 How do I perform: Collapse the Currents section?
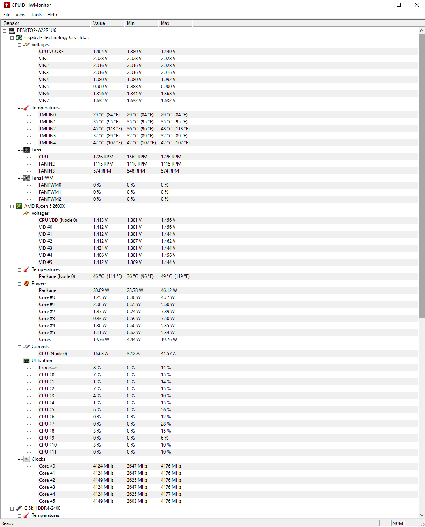click(x=19, y=347)
